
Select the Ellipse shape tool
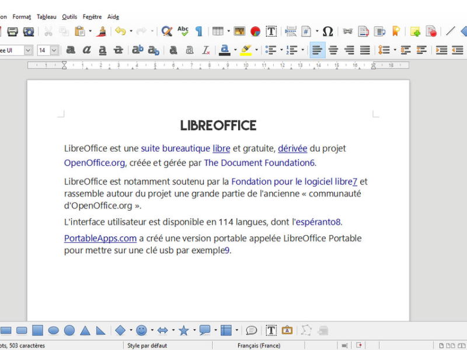(53, 330)
